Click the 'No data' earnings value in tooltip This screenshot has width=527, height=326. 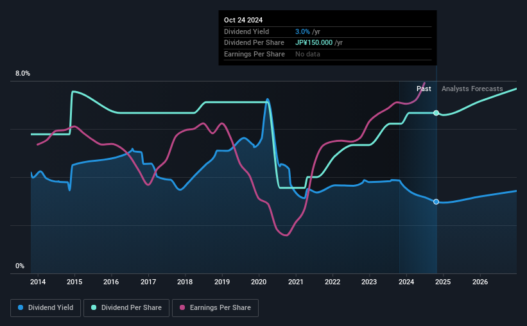pos(307,54)
